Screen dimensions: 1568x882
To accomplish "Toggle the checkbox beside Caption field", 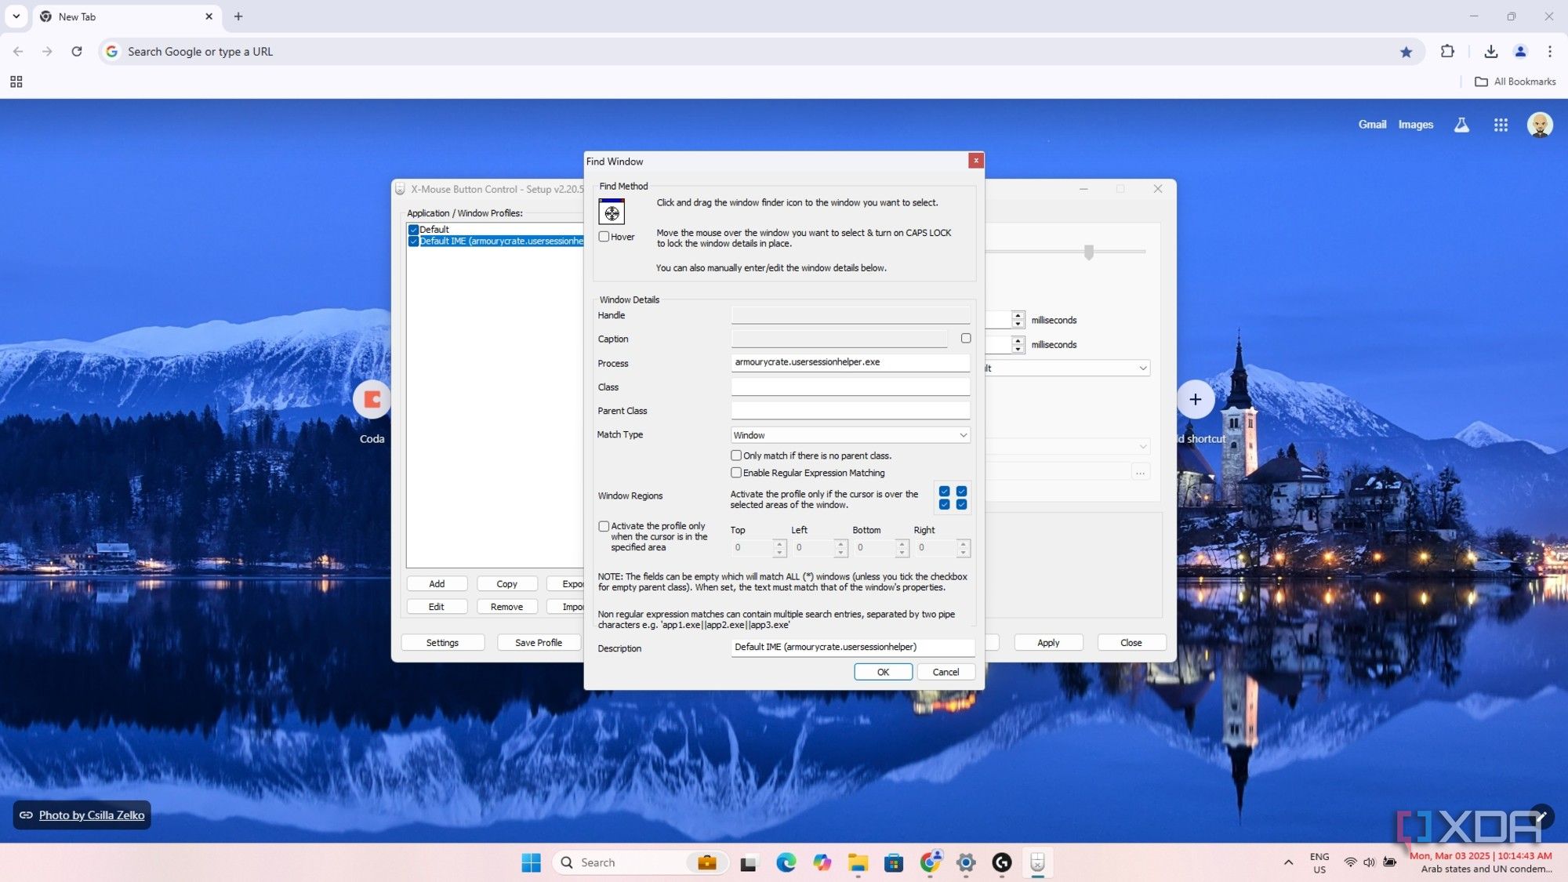I will click(x=966, y=339).
